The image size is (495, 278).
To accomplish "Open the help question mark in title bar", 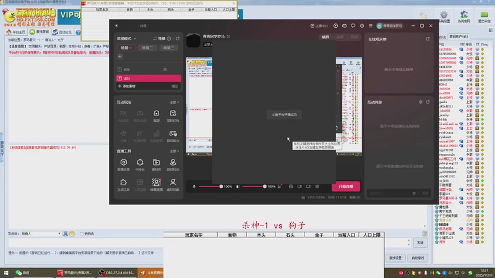I will 362,26.
